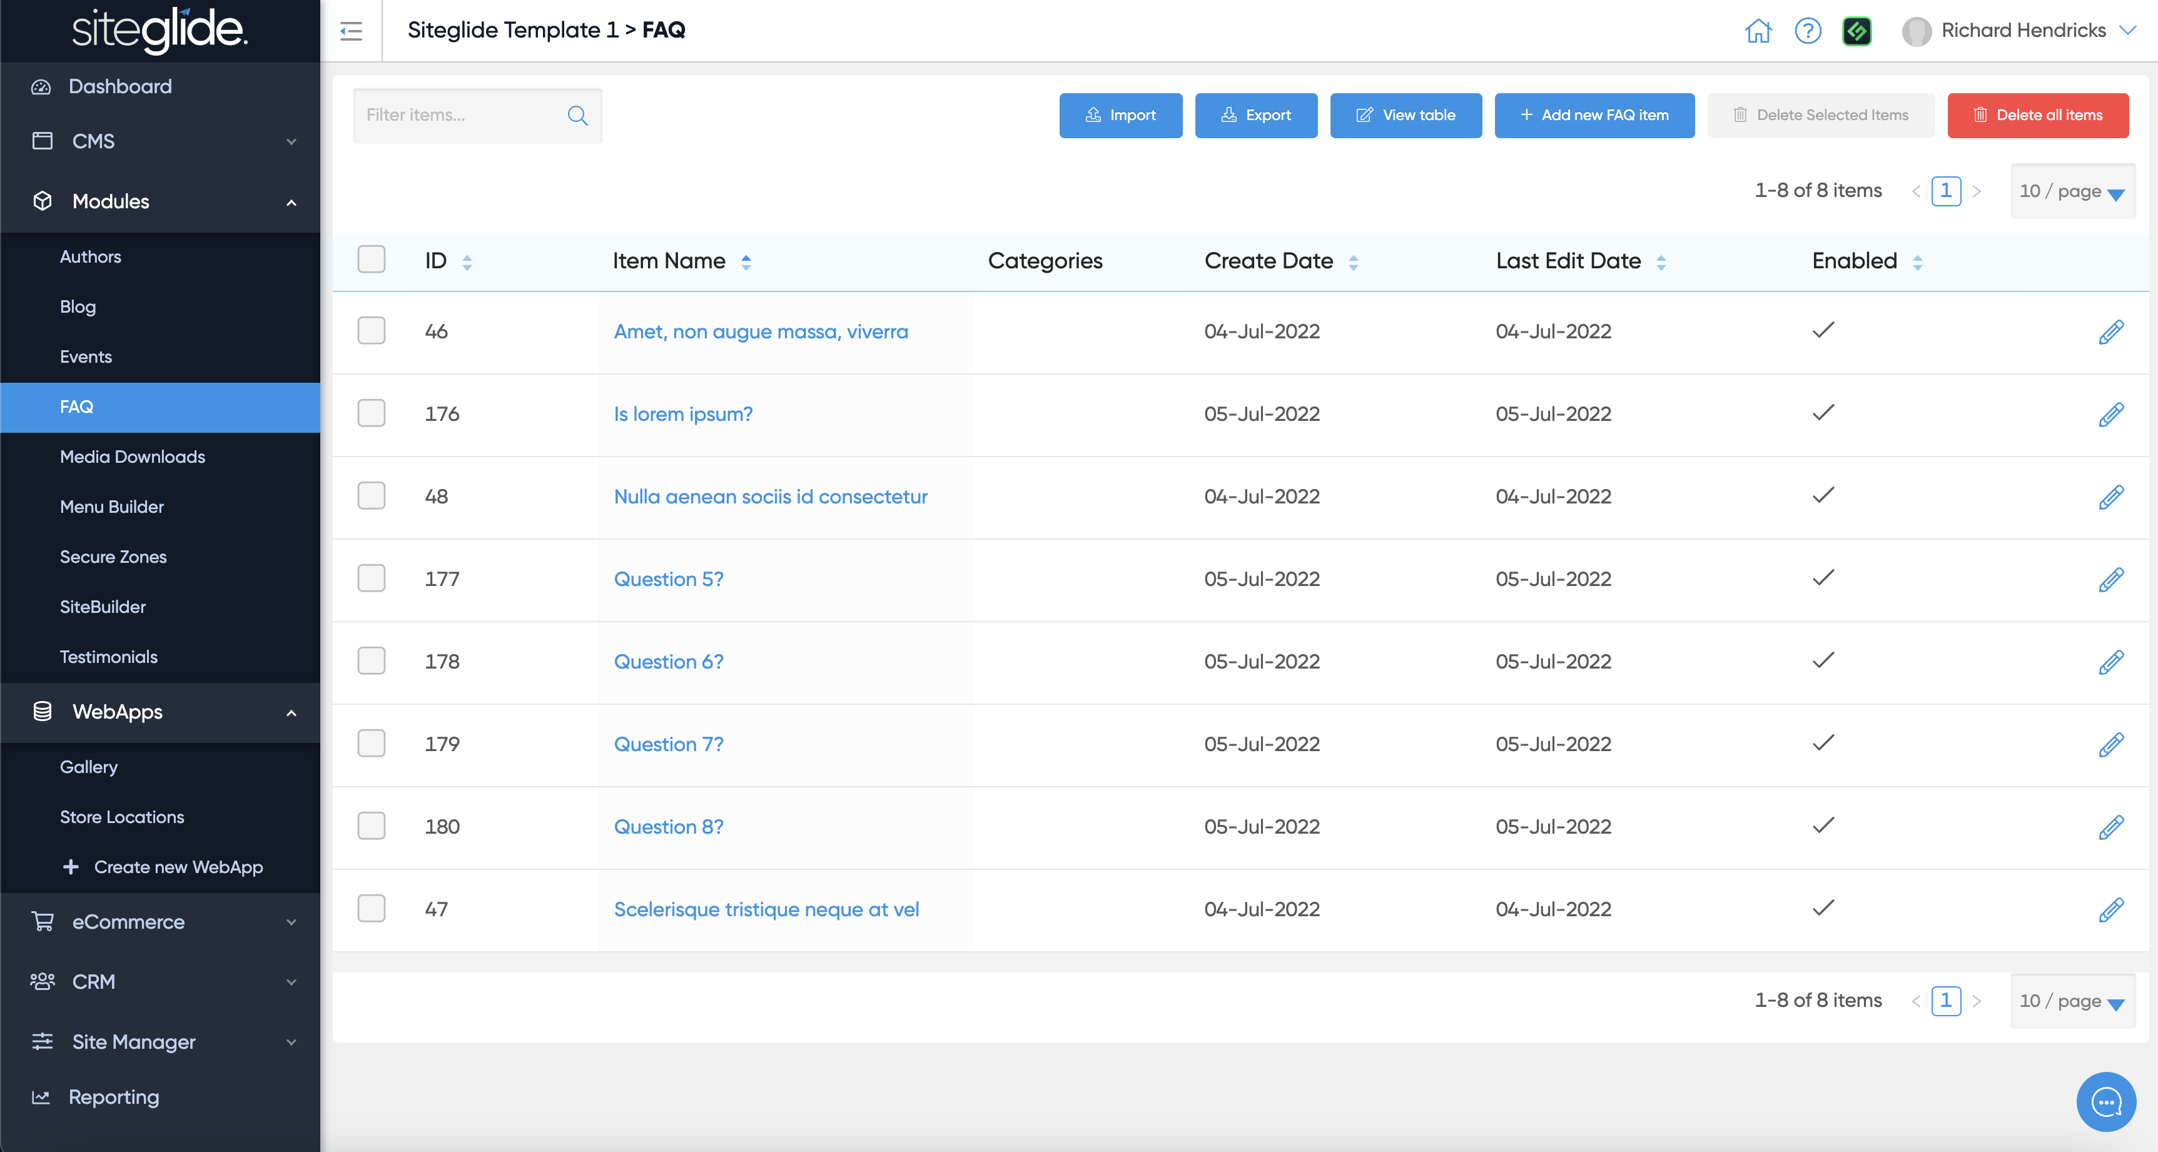Click the pencil edit icon for item 46
Image resolution: width=2158 pixels, height=1152 pixels.
(x=2110, y=331)
